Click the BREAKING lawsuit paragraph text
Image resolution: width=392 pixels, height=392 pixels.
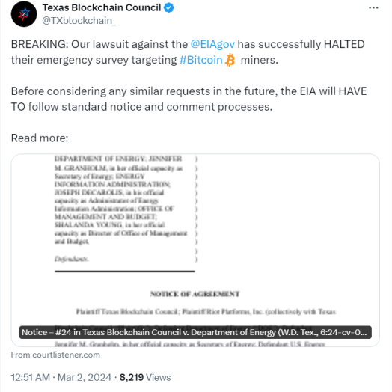point(188,52)
